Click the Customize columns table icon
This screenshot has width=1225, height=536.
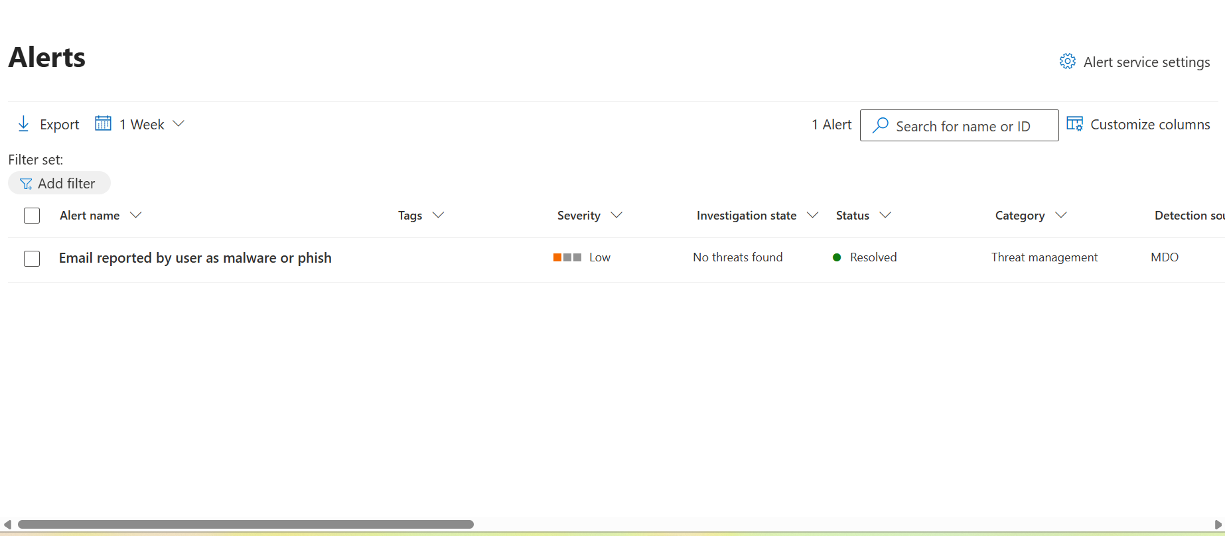tap(1074, 124)
